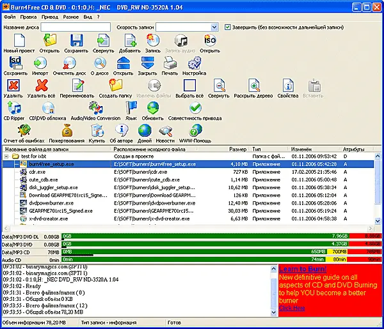The height and width of the screenshot is (329, 384).
Task: Sort by Размер column header
Action: pos(237,149)
